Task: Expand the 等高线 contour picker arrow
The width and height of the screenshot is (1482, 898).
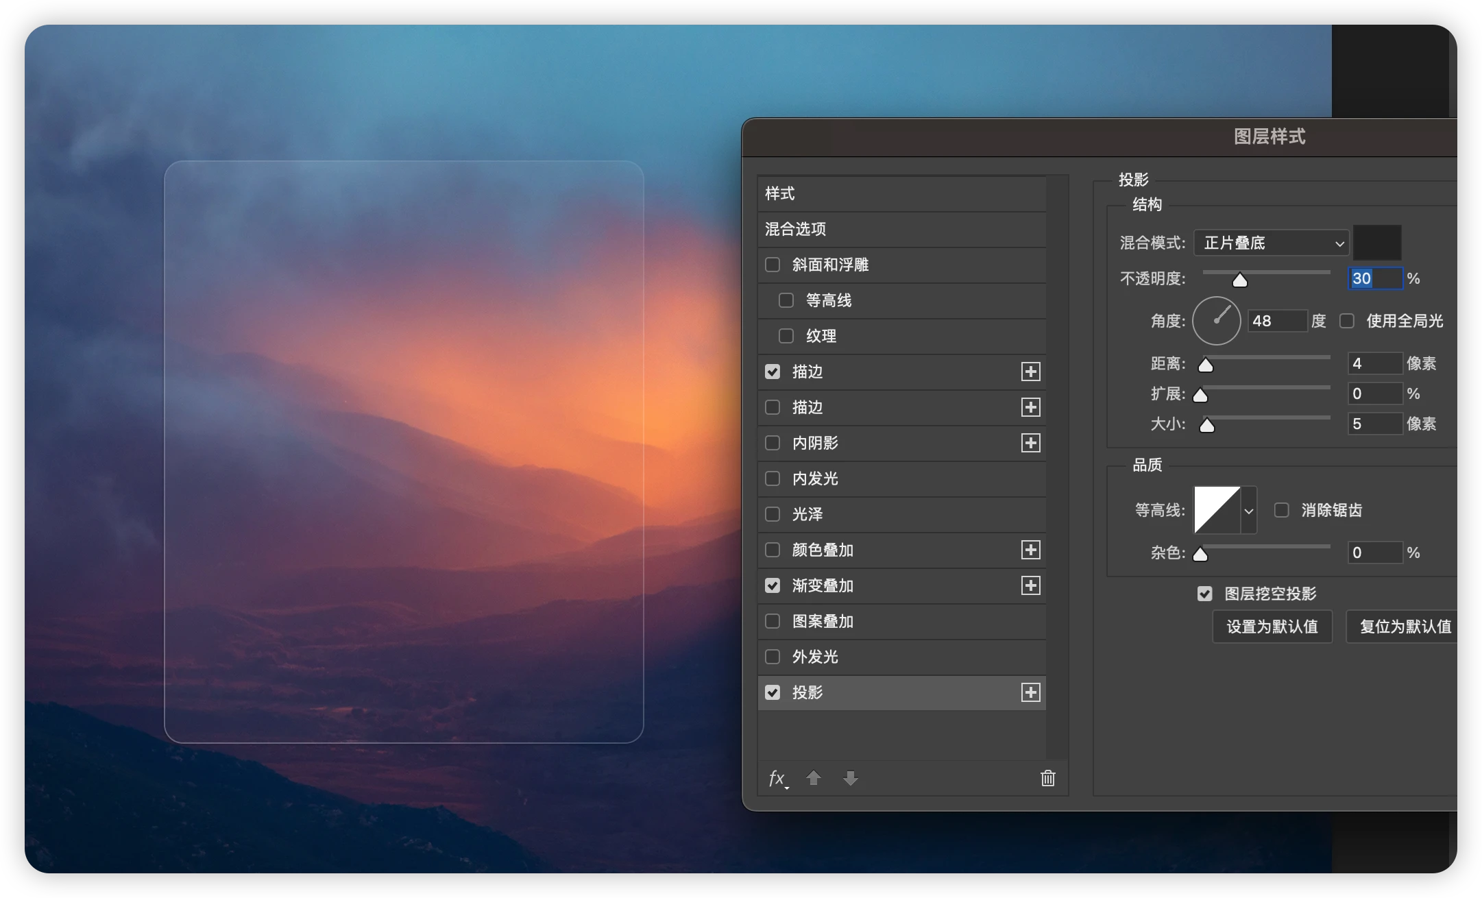Action: (x=1249, y=511)
